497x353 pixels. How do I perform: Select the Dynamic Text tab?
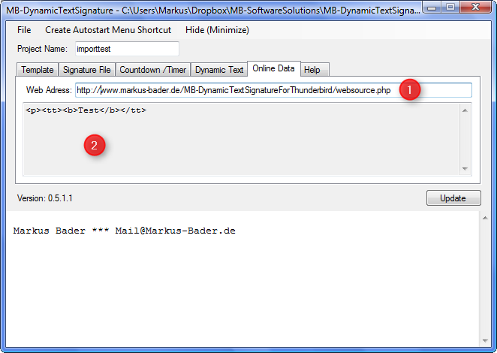click(219, 70)
